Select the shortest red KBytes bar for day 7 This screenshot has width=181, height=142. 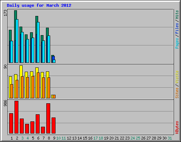click(43, 130)
